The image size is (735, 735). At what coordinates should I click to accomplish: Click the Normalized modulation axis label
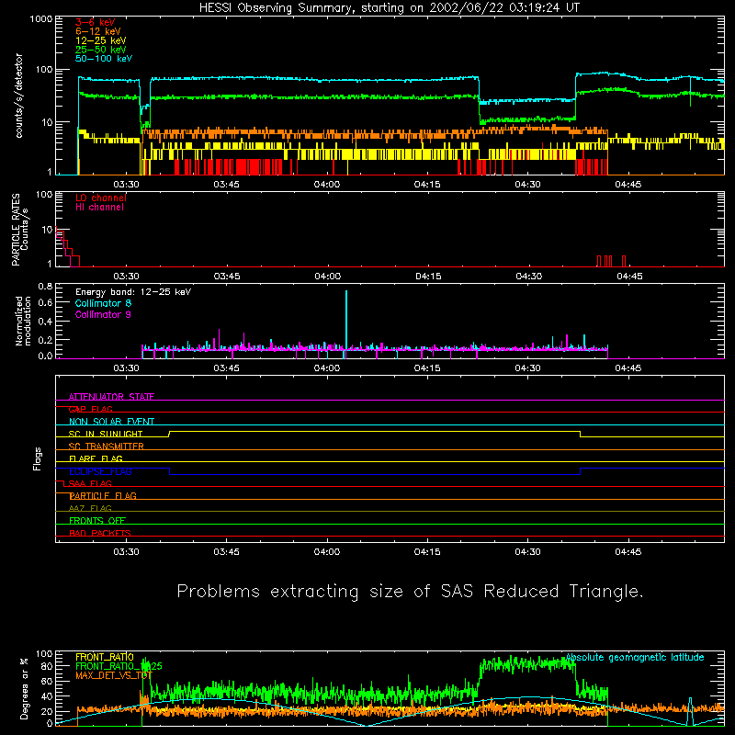pos(23,321)
